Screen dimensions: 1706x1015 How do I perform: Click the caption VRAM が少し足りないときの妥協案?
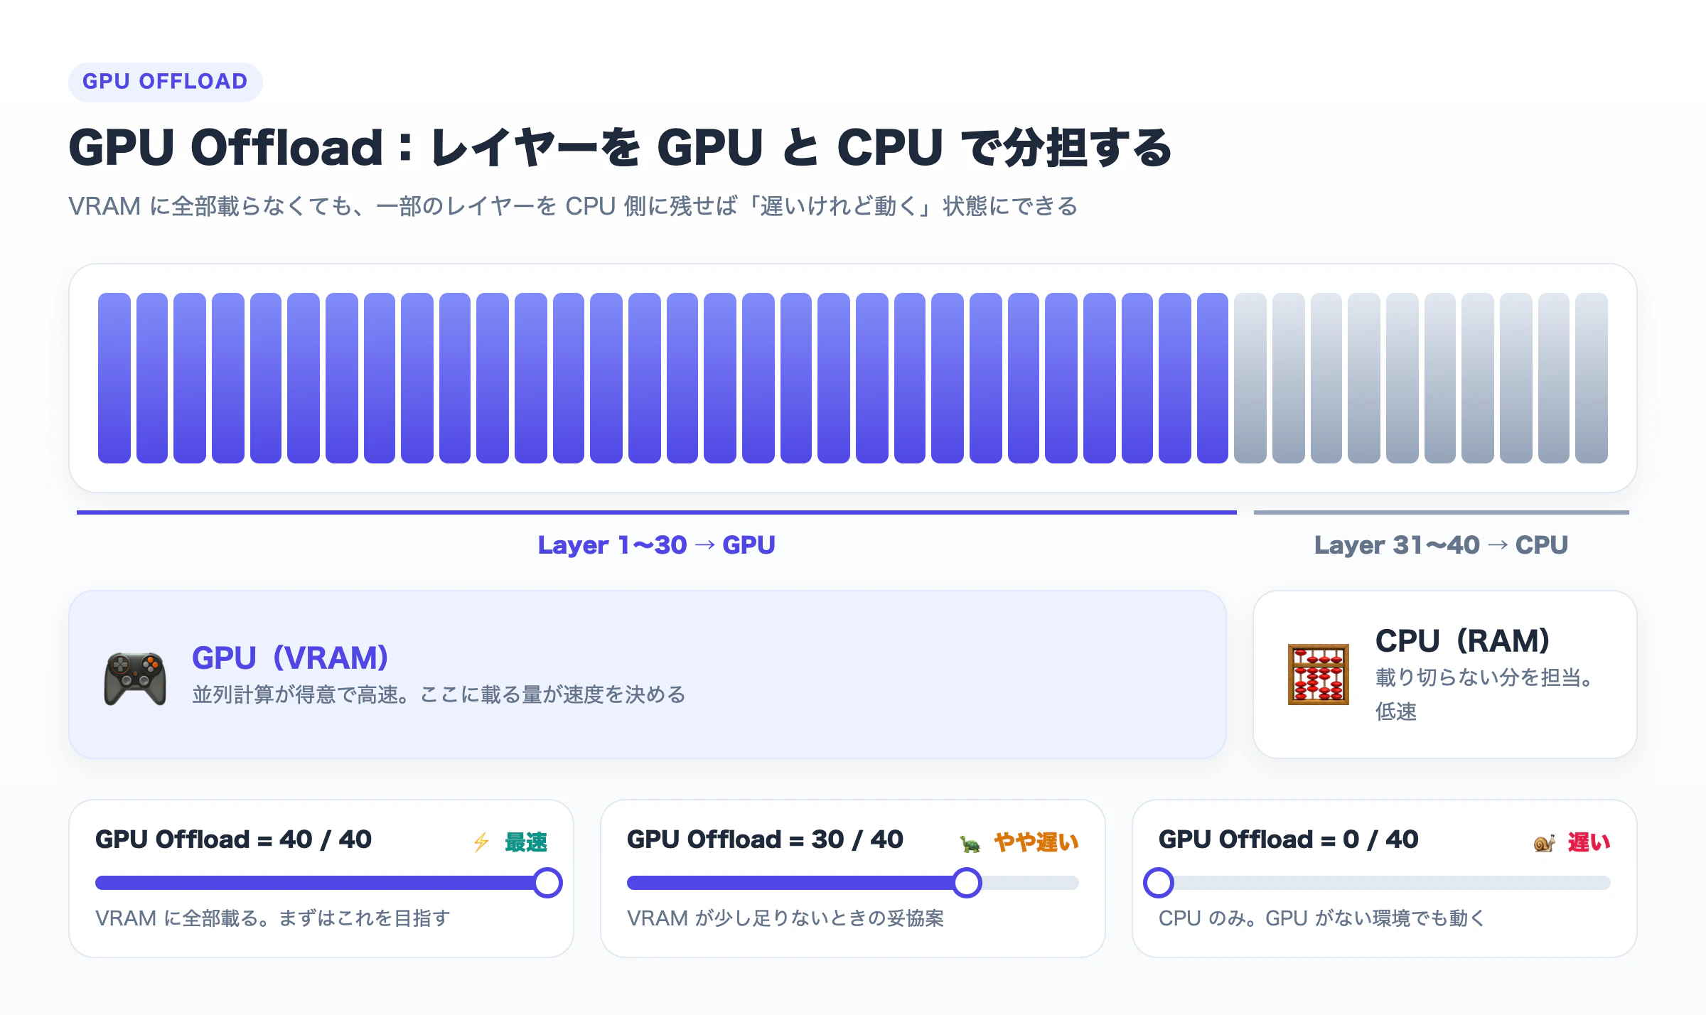[x=785, y=918]
